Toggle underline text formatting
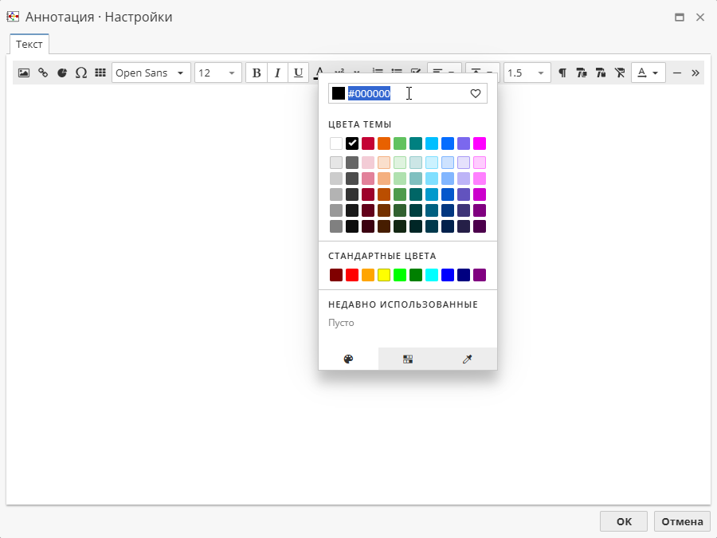 [x=297, y=73]
